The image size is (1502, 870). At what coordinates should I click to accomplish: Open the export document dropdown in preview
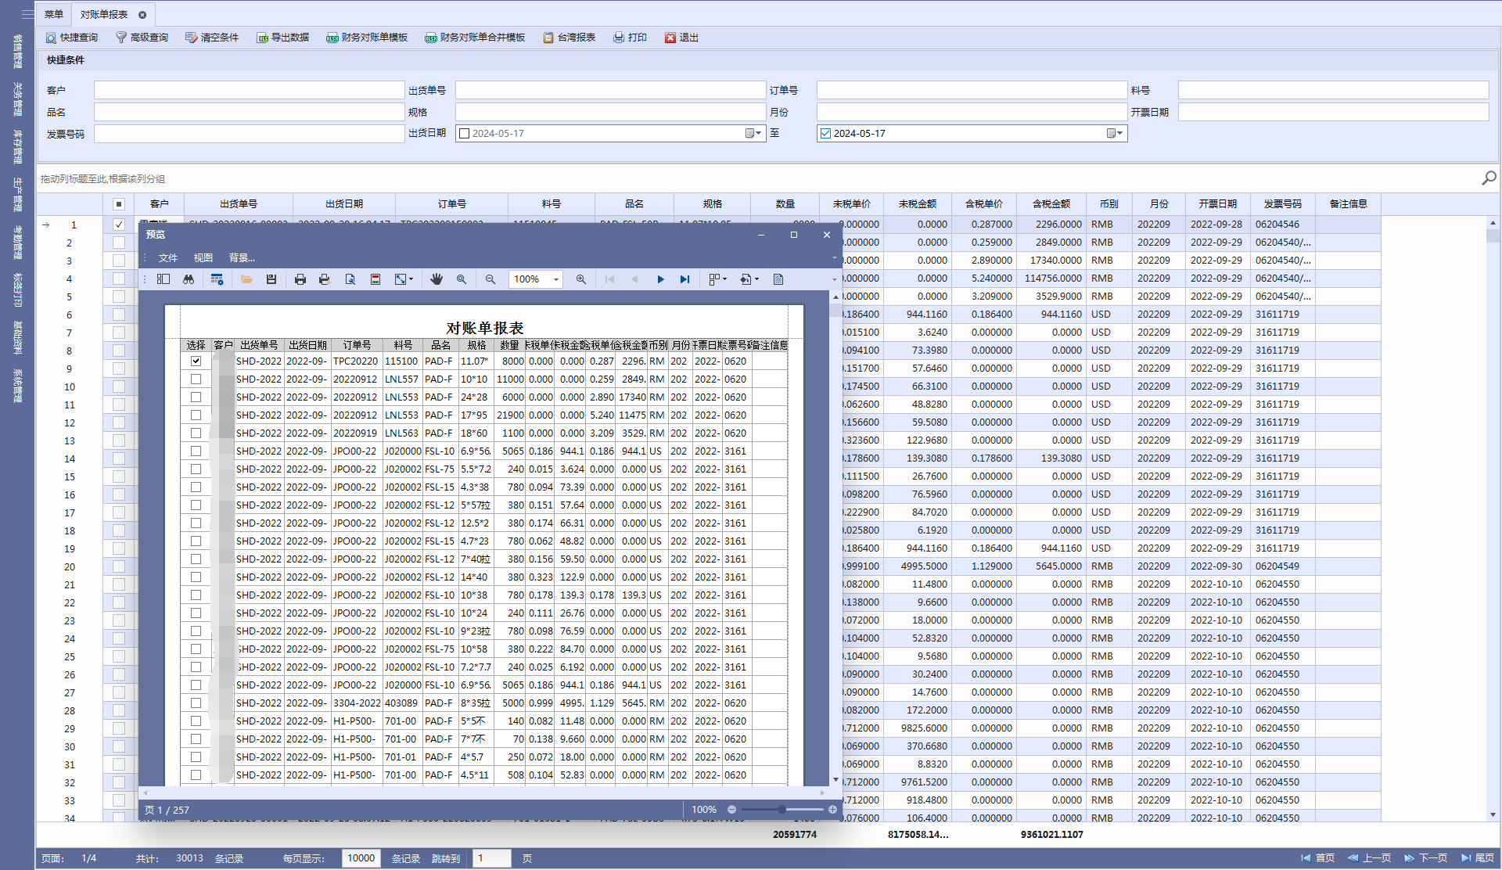[x=749, y=279]
